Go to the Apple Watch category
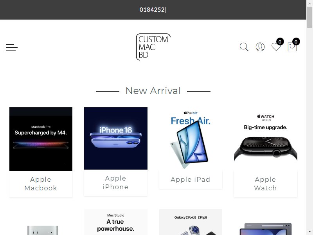 click(x=266, y=184)
